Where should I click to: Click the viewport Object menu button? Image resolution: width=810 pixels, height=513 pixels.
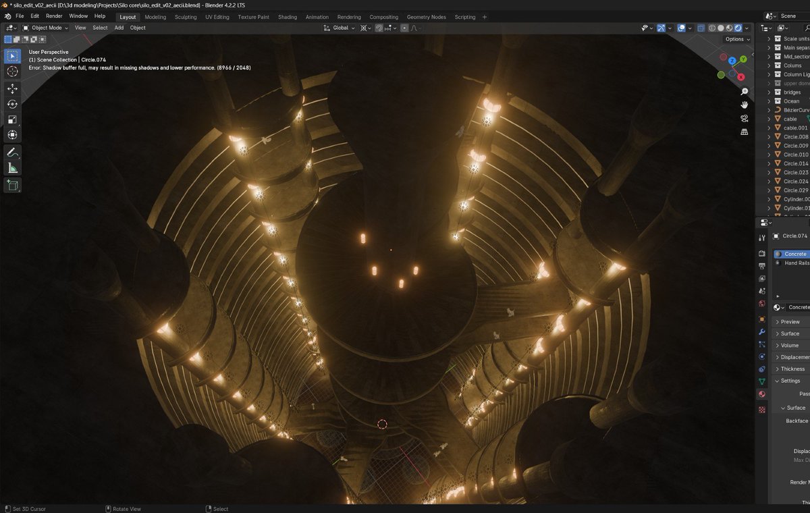138,28
